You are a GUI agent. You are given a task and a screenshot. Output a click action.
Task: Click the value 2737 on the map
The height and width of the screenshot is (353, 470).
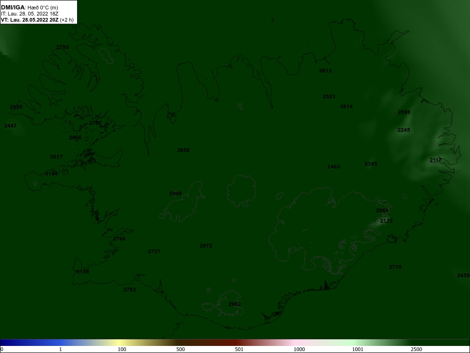[154, 251]
